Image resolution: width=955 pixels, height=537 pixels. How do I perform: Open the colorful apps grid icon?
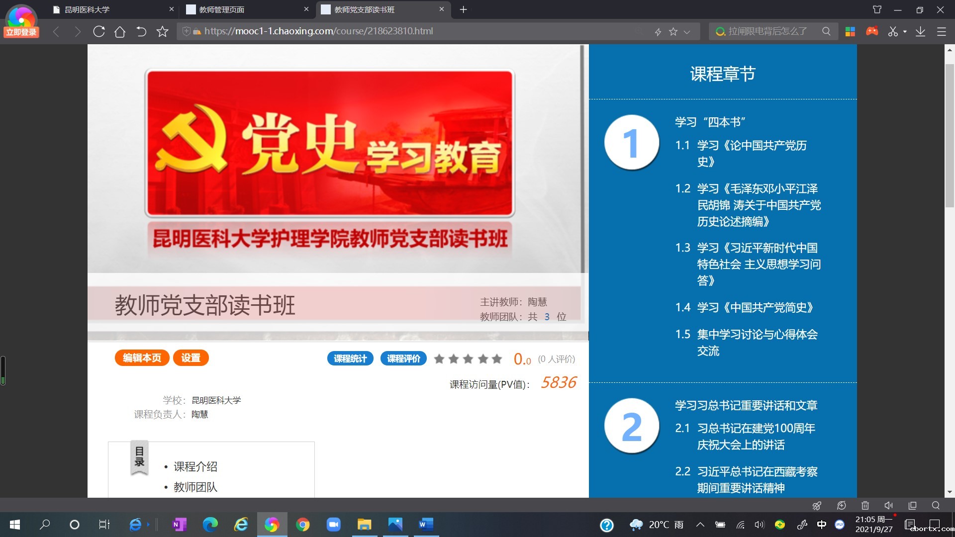coord(850,31)
